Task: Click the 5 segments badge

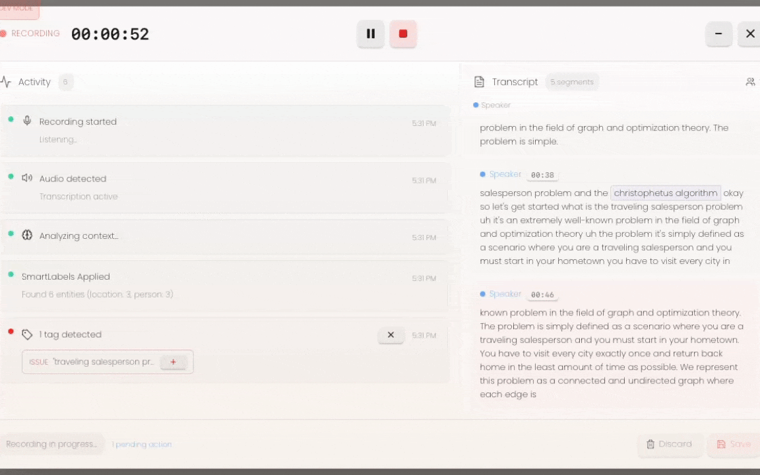Action: (x=572, y=82)
